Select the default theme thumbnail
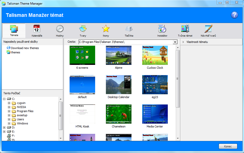 tap(82, 85)
